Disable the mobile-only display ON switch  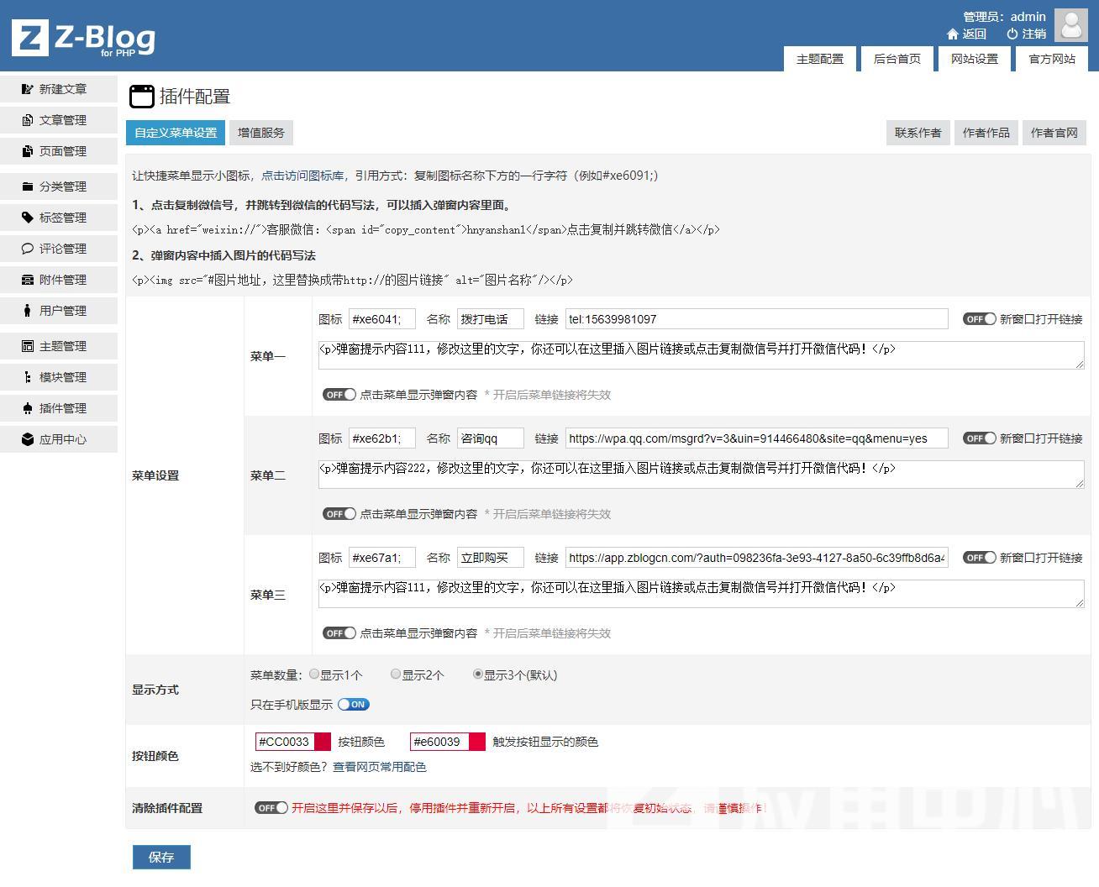[x=354, y=705]
